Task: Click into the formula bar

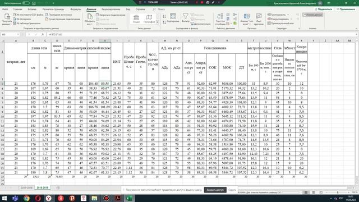Action: 201,34
